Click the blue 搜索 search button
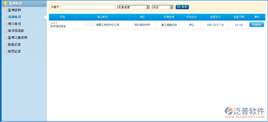 182,7
